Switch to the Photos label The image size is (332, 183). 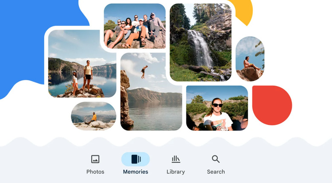(95, 172)
